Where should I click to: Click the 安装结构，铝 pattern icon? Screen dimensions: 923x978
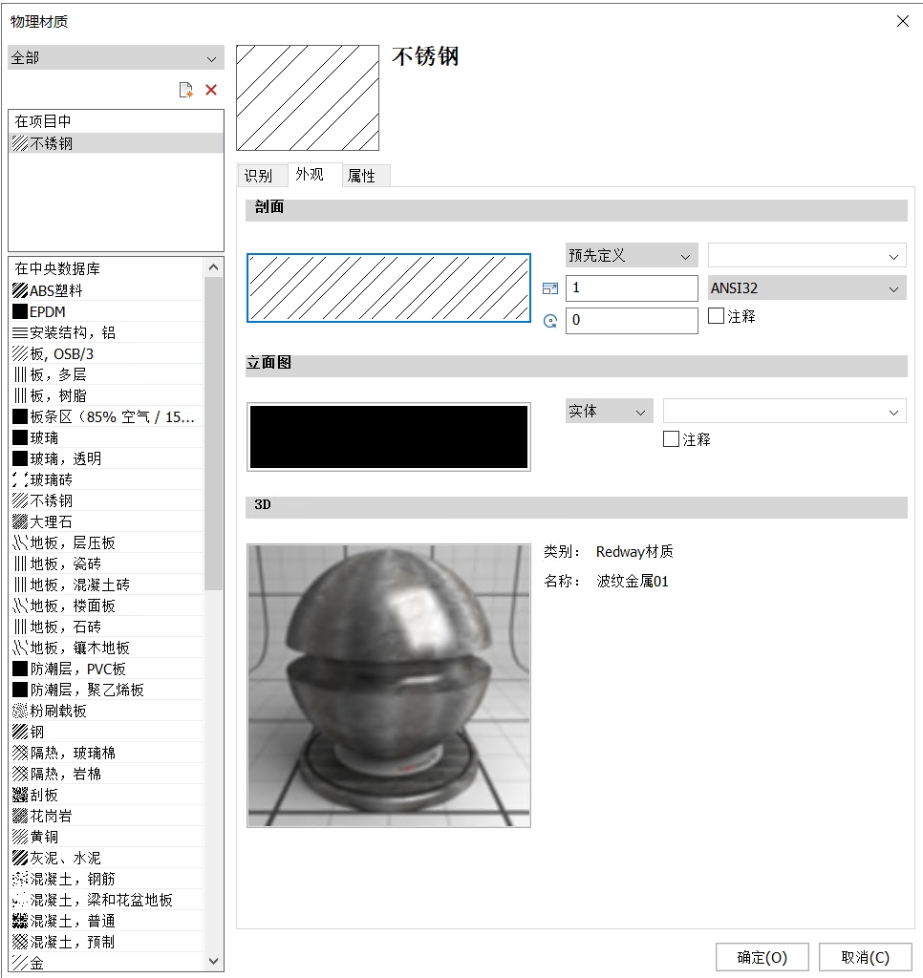pyautogui.click(x=20, y=332)
